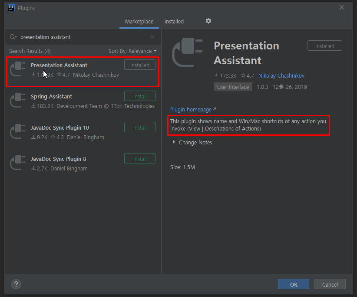Click the version number 1.0.3
This screenshot has width=357, height=297.
coord(262,87)
